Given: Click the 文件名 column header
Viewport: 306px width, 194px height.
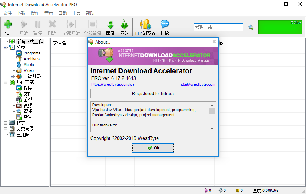Looking at the screenshot, I should [60, 43].
